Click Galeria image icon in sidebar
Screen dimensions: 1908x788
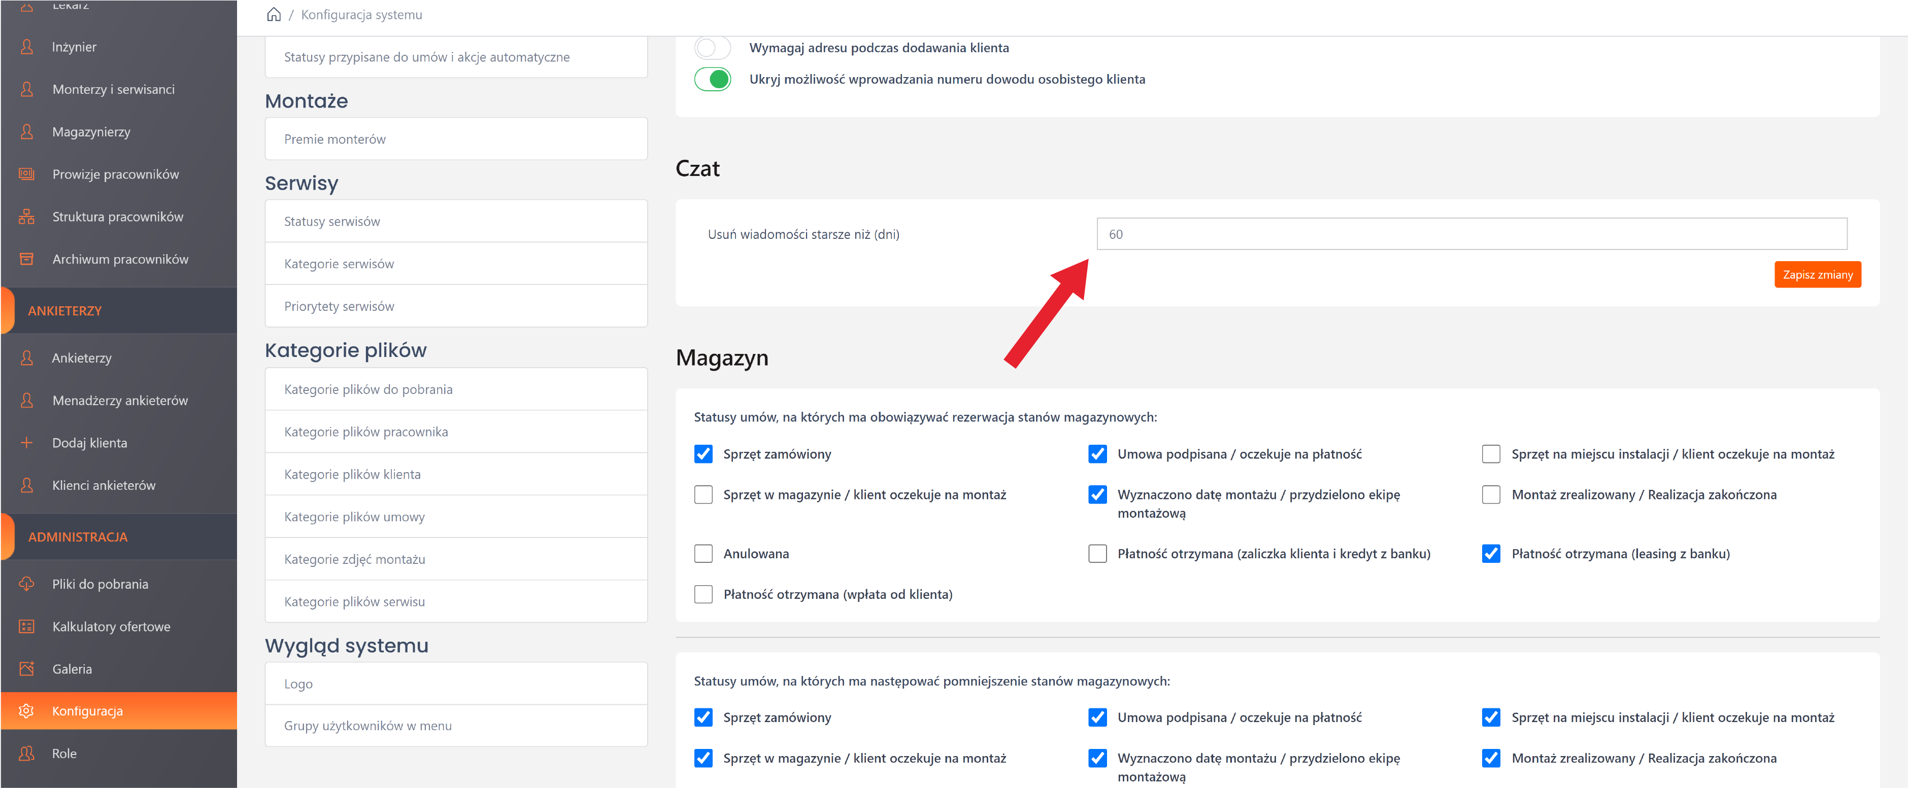click(x=27, y=668)
